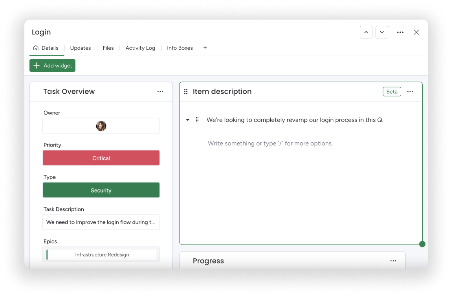Switch to the Updates tab
This screenshot has height=296, width=451.
pyautogui.click(x=80, y=48)
